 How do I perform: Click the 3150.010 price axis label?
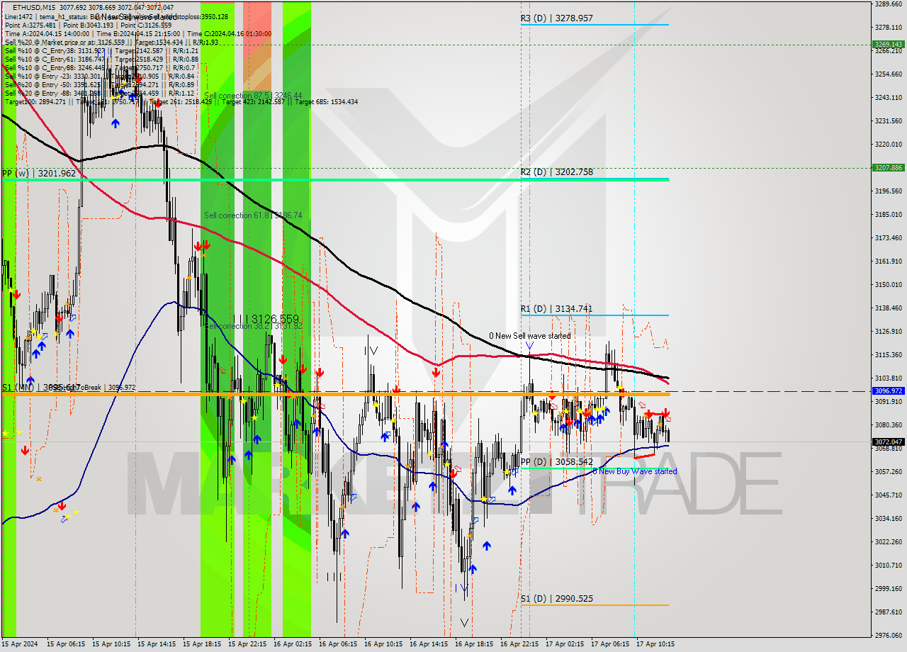tap(888, 284)
